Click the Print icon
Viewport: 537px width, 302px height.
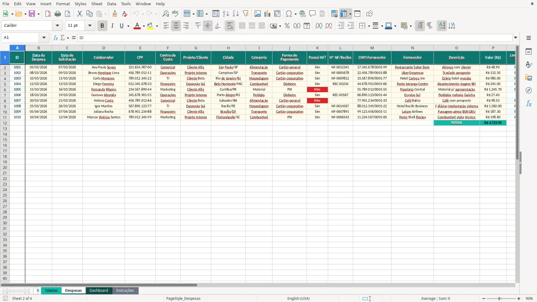[x=58, y=14]
